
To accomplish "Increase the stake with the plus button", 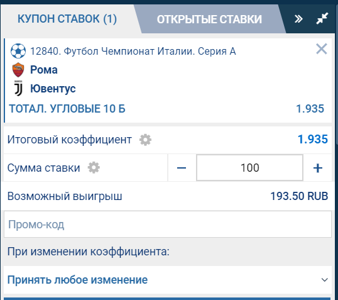I will pos(317,168).
